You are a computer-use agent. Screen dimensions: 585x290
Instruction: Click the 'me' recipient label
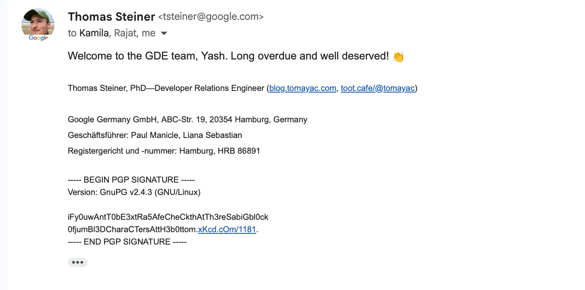pyautogui.click(x=148, y=33)
